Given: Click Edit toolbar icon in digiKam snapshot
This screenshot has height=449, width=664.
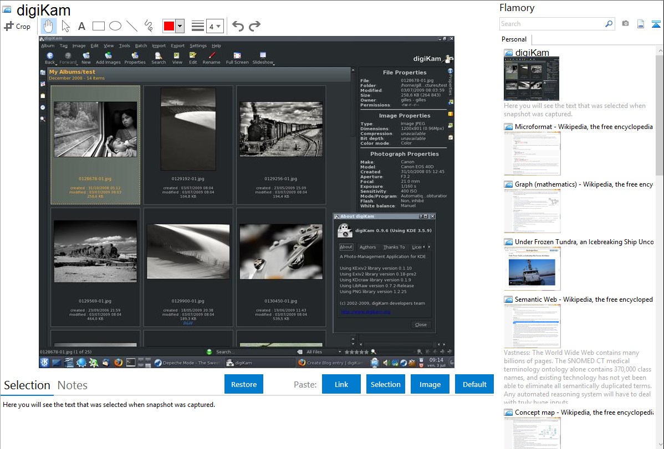Looking at the screenshot, I should pos(193,58).
